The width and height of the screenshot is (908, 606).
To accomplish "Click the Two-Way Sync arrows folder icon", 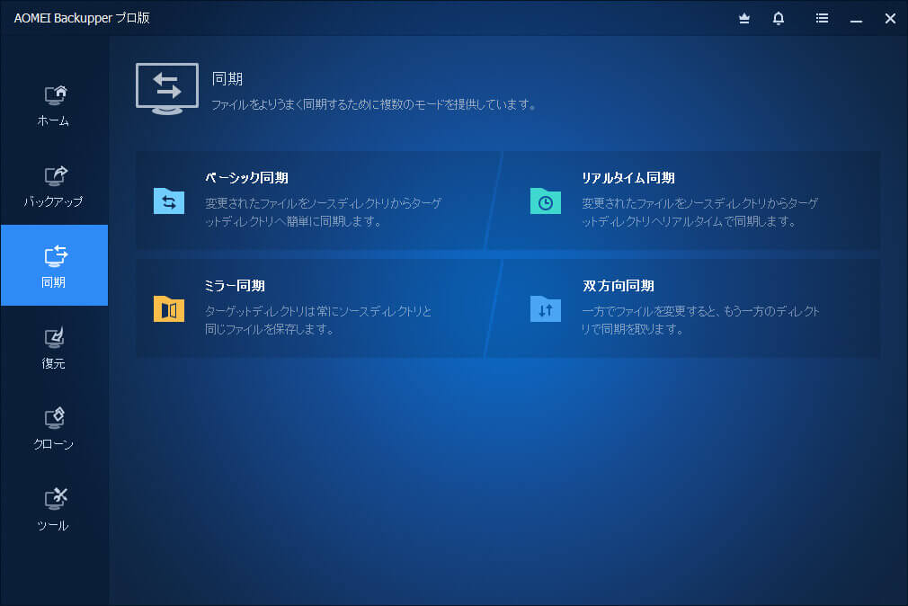I will point(545,308).
